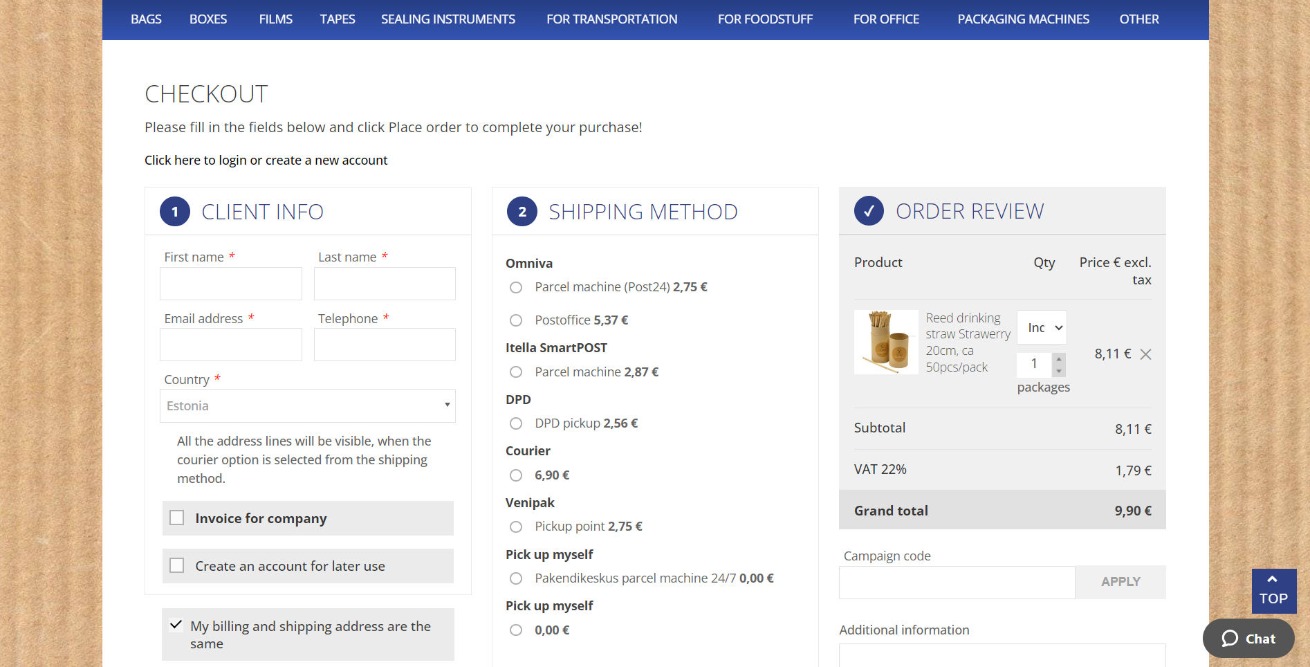Enable Create an account for later use
The image size is (1310, 667).
[177, 565]
